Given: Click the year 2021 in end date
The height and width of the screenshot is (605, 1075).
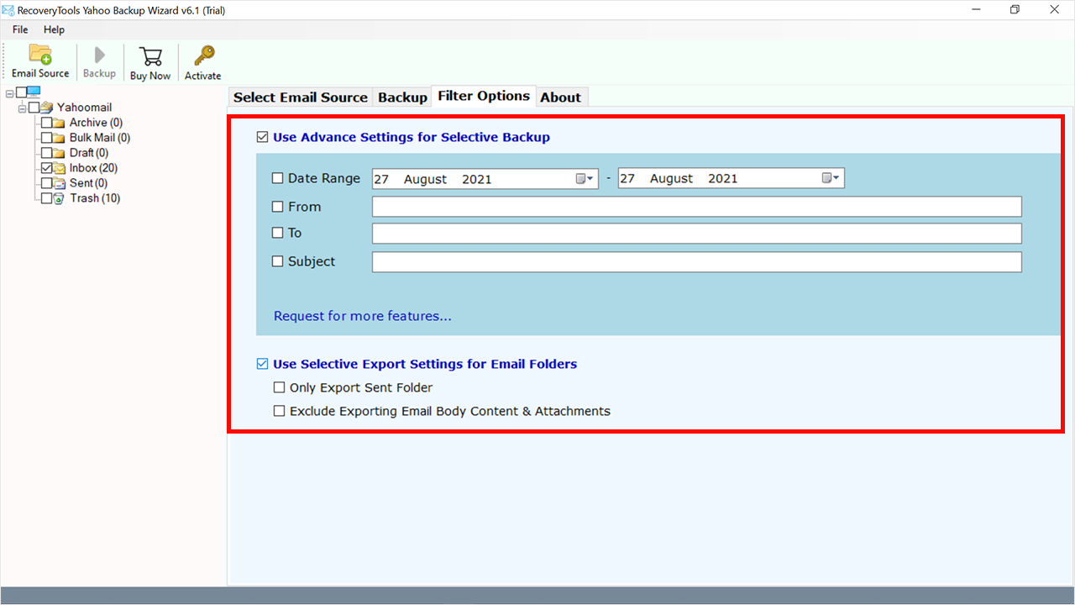Looking at the screenshot, I should click(722, 178).
